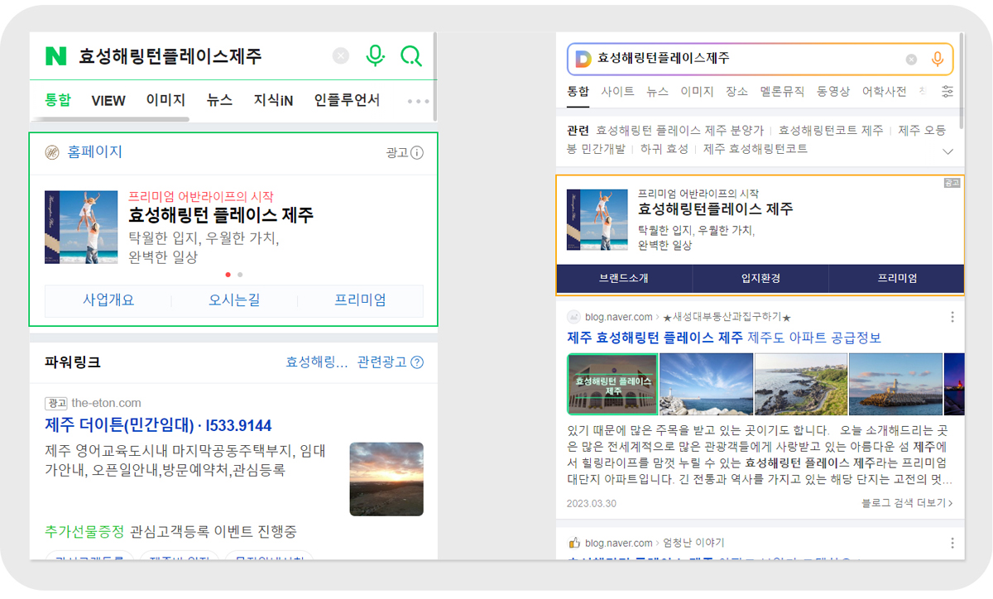The image size is (993, 599).
Task: Click the-eton.com ad URL
Action: 106,403
